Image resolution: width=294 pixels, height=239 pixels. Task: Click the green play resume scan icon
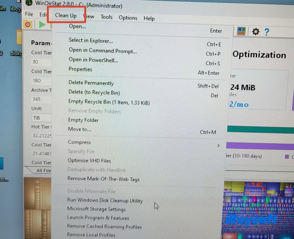[42, 25]
